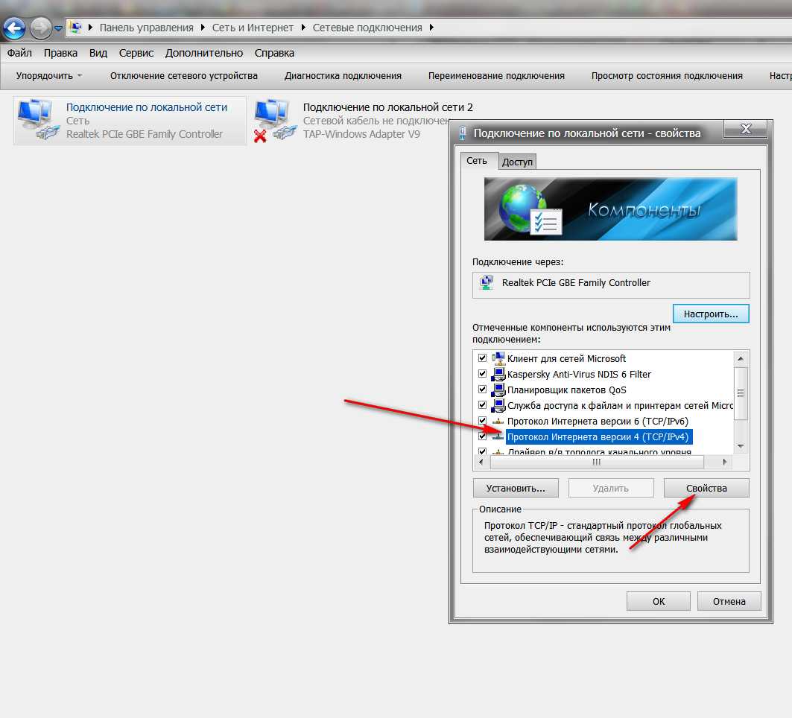Click the Realtek PCIe GBE adapter field
Screen dimensions: 792x718
click(x=611, y=285)
